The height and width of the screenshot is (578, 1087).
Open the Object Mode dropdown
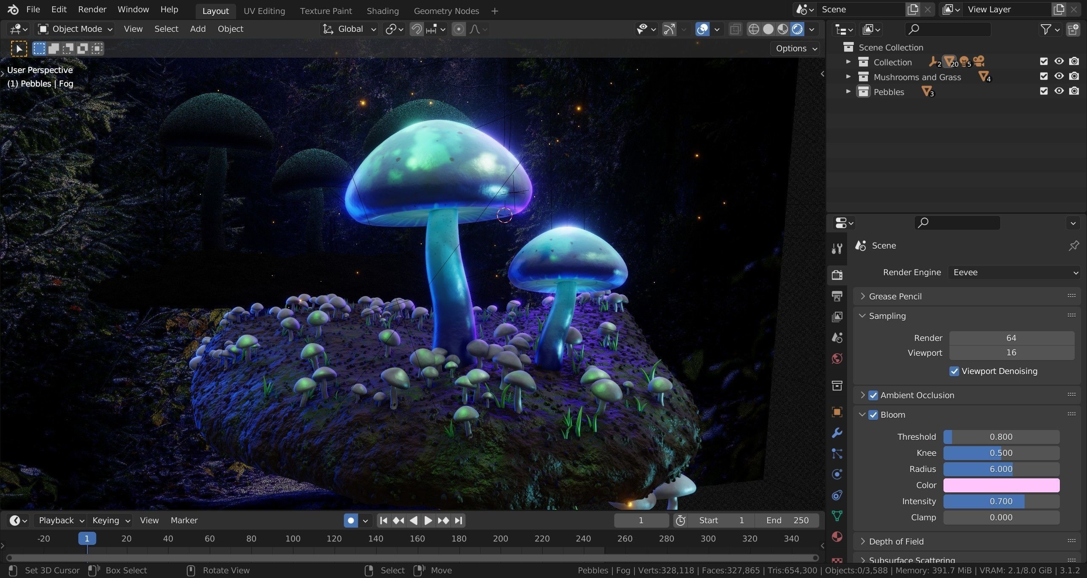point(76,29)
